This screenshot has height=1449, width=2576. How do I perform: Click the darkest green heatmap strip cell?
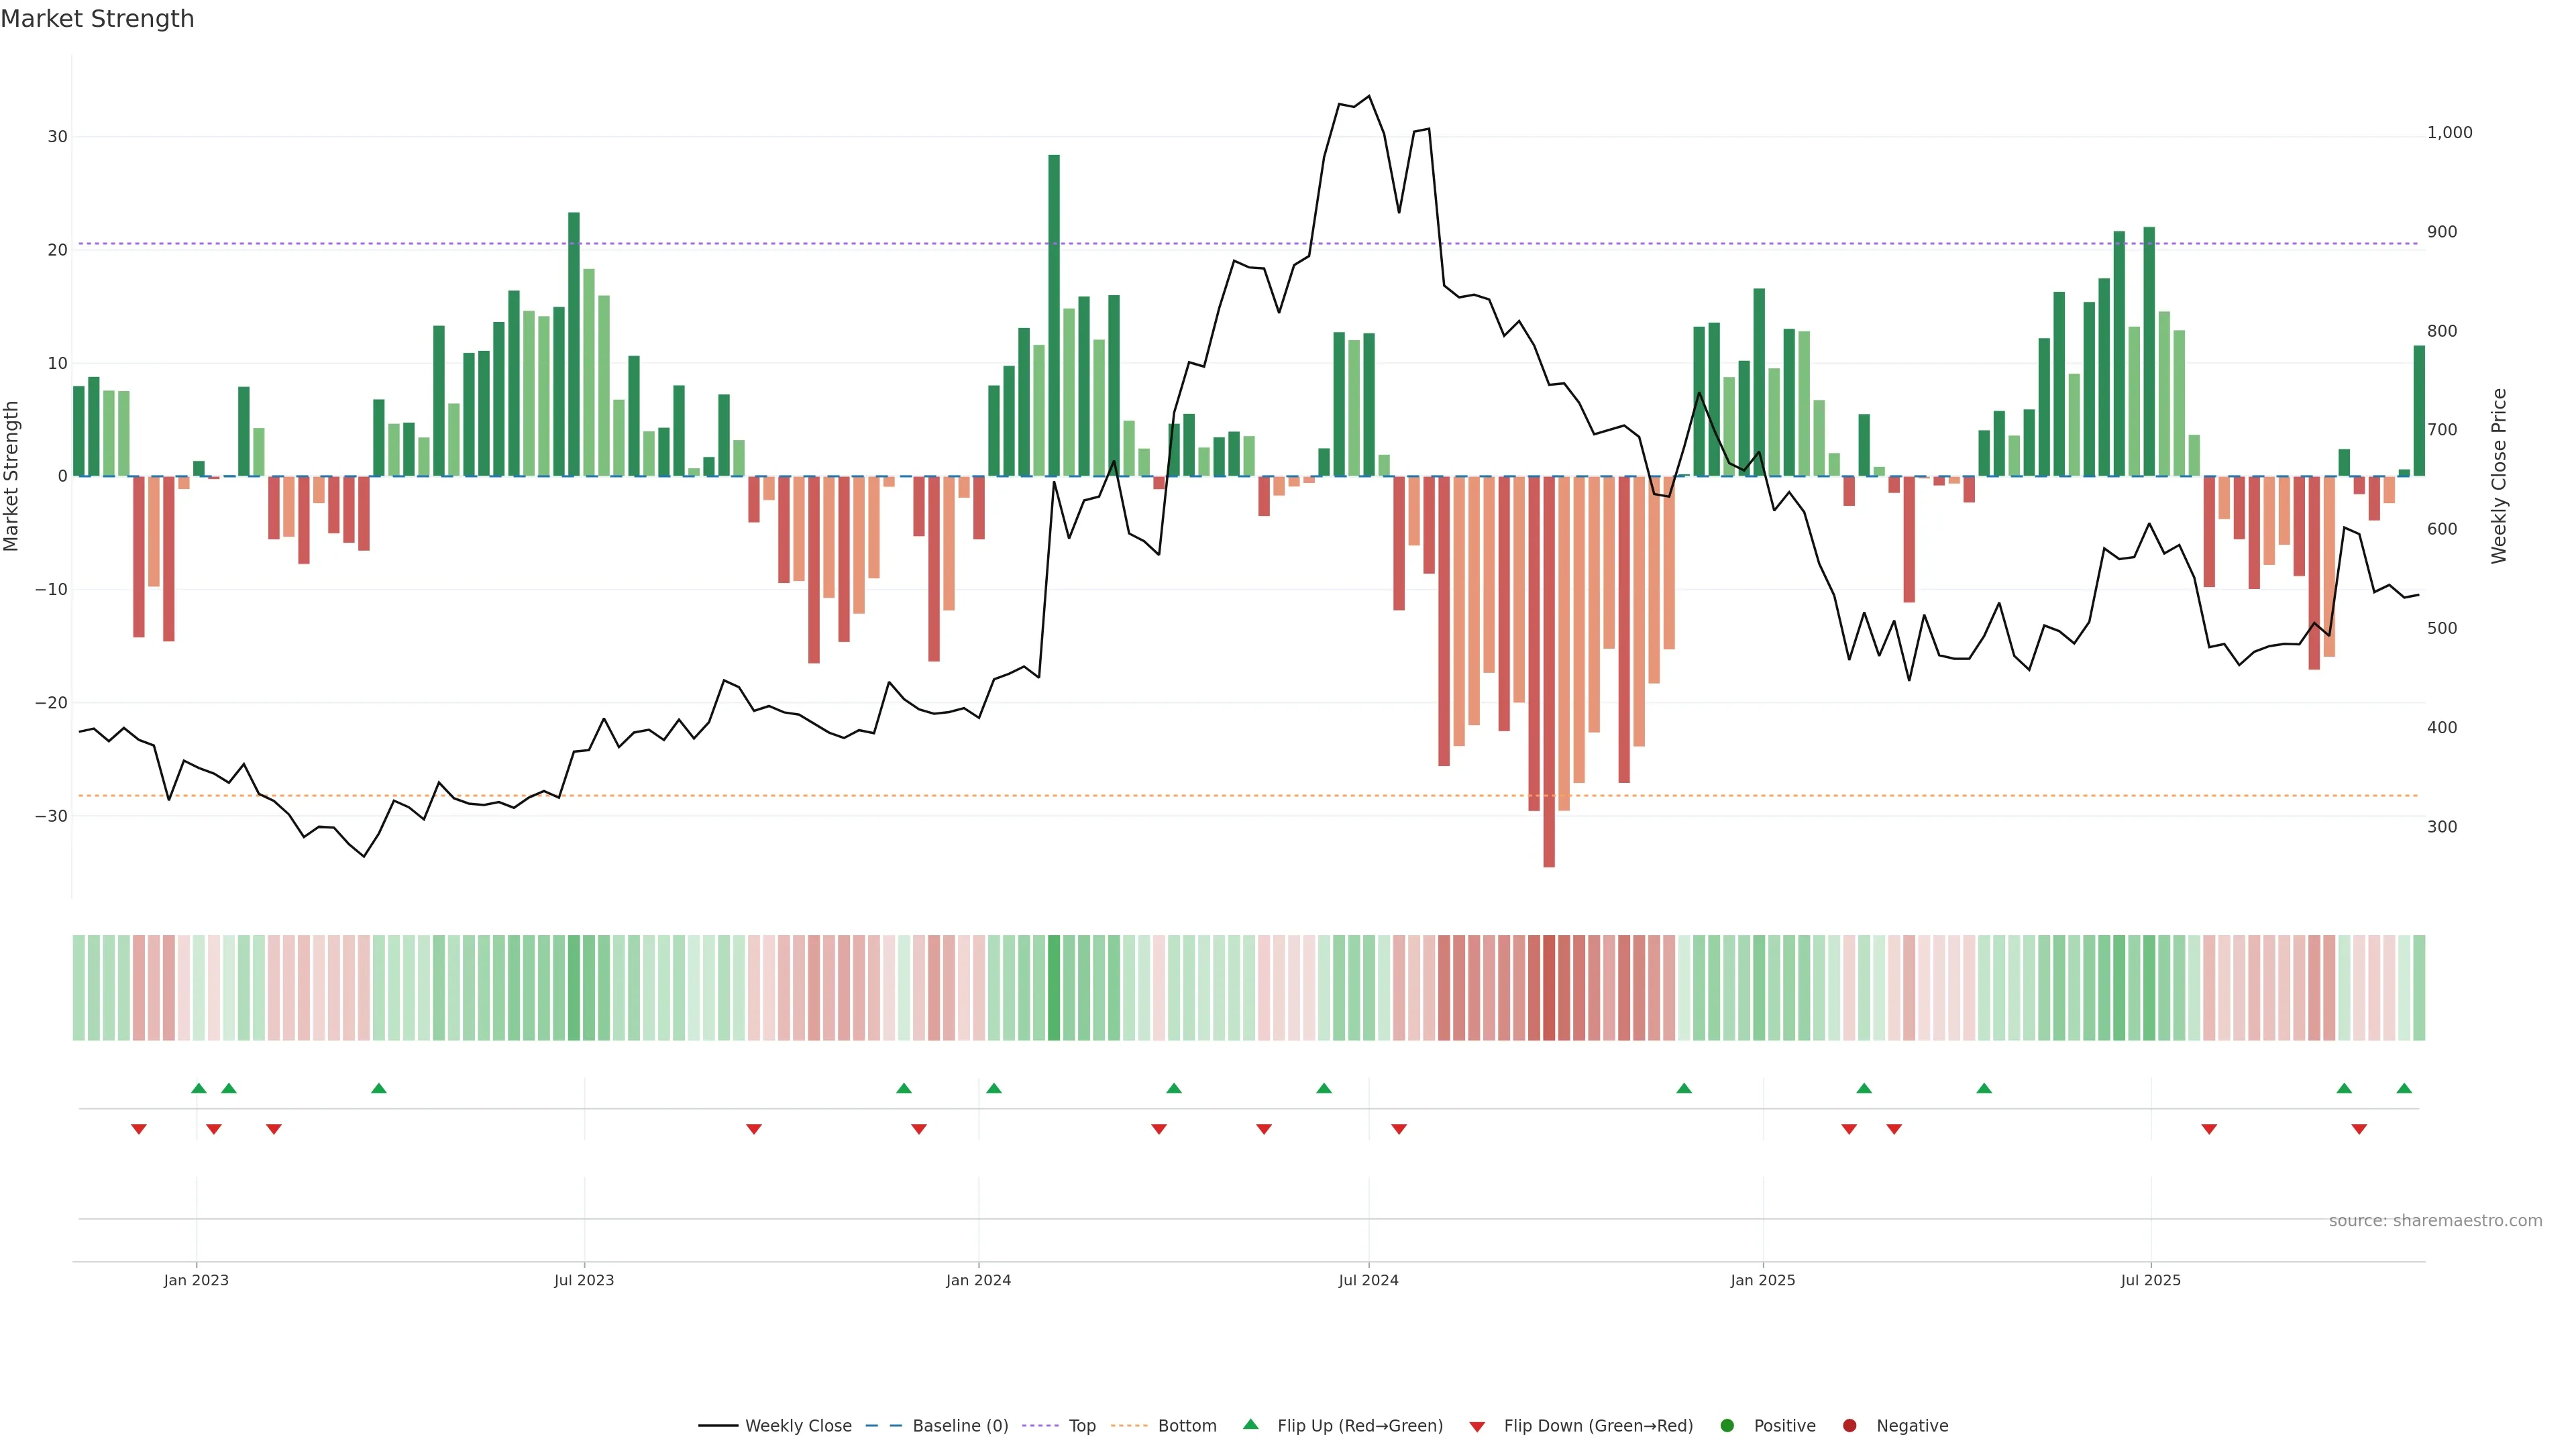(1054, 988)
